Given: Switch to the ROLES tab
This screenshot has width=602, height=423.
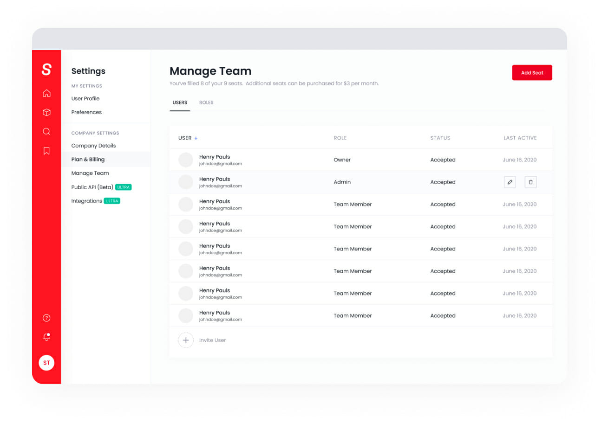Looking at the screenshot, I should pyautogui.click(x=206, y=103).
